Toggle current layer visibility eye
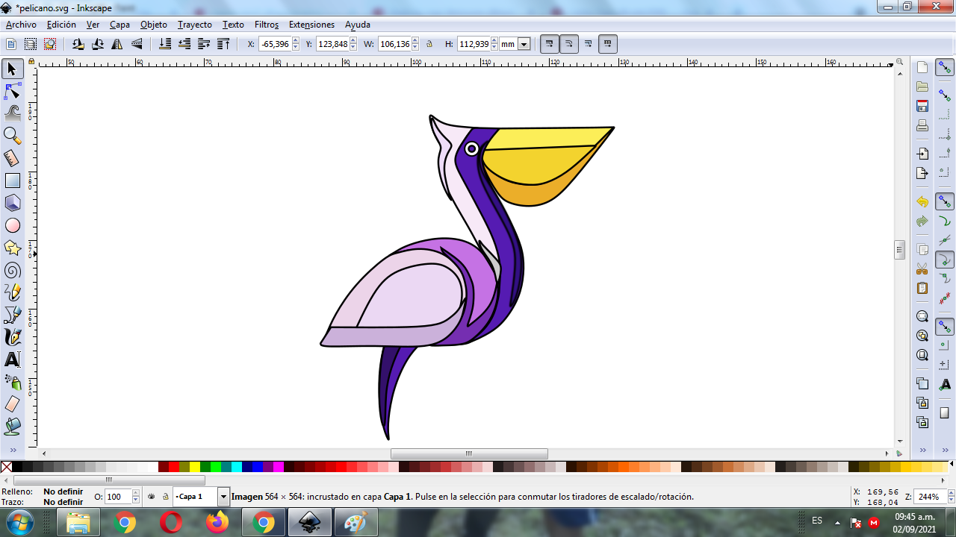Viewport: 956px width, 537px height. 151,496
